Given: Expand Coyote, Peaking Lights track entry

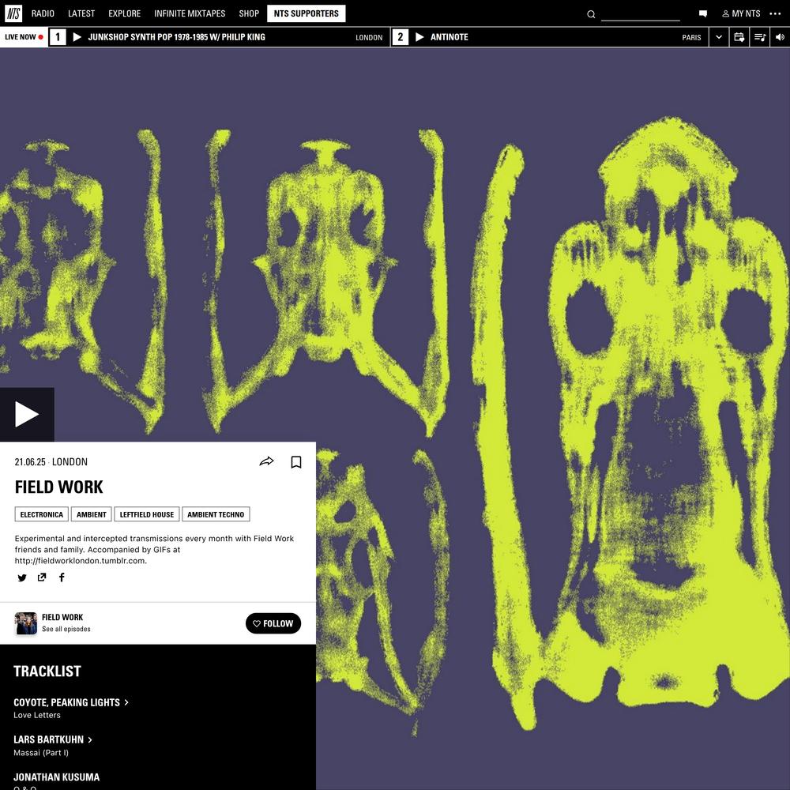Looking at the screenshot, I should point(71,702).
